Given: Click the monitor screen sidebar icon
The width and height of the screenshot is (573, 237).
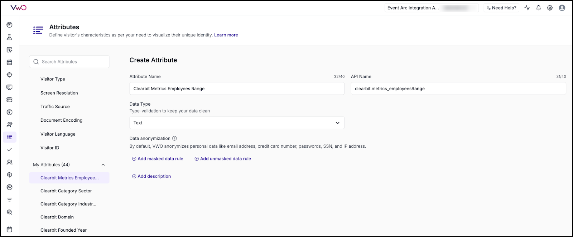Looking at the screenshot, I should coord(10,87).
